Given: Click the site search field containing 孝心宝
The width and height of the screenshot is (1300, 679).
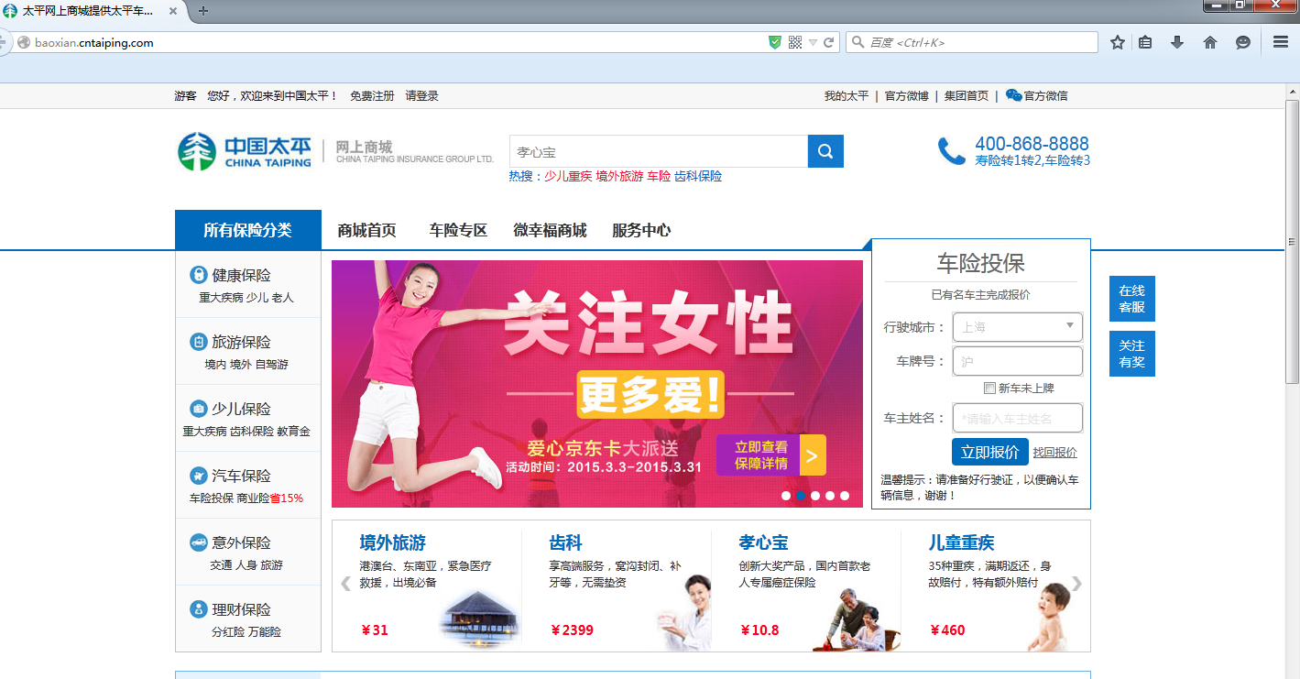Looking at the screenshot, I should click(x=659, y=151).
